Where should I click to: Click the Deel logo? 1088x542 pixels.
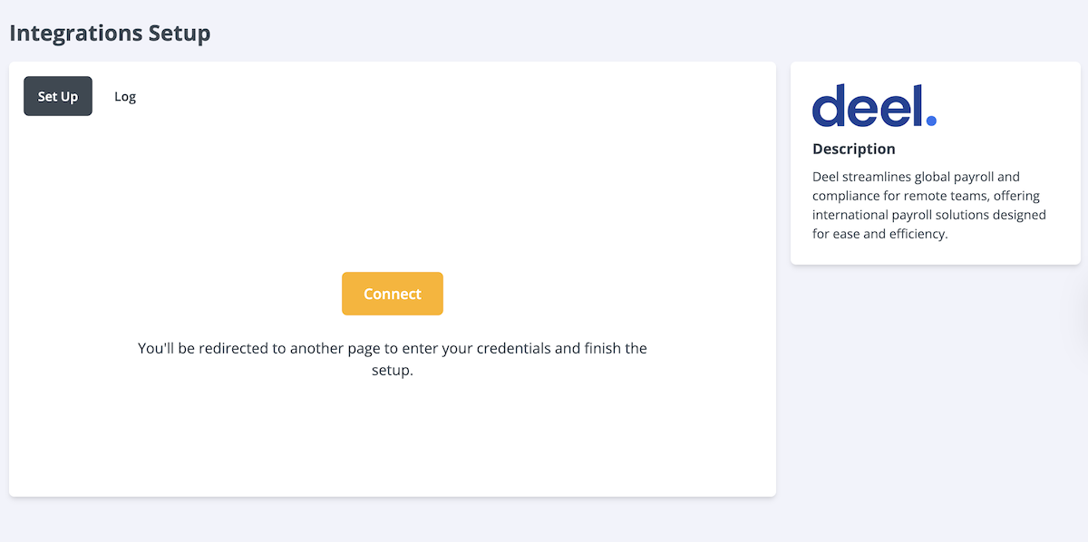[x=874, y=105]
